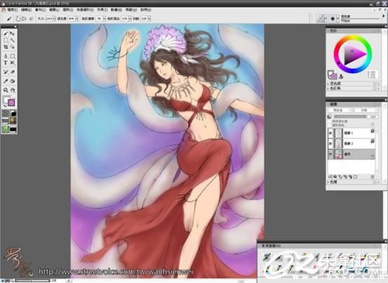Image resolution: width=388 pixels, height=283 pixels.
Task: Open the brush size dropdown arrow
Action: pyautogui.click(x=54, y=18)
